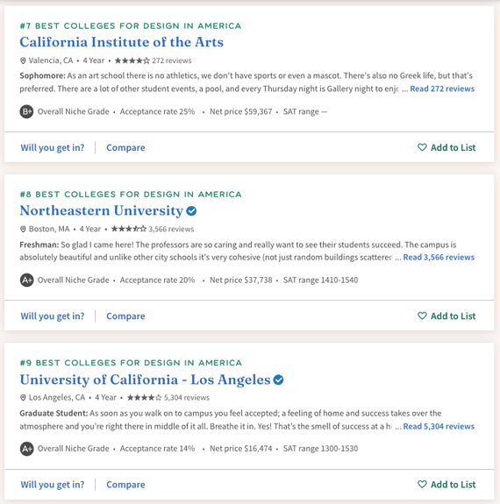Open University of California - Los Angeles link
500x504 pixels.
click(x=145, y=380)
